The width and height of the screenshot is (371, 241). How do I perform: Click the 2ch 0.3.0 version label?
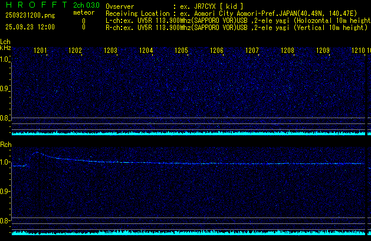coord(86,5)
